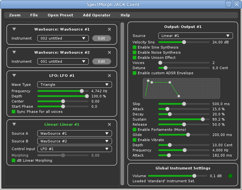Click the ADSR Attack slider handle
Viewport: 242px width, 190px height.
pyautogui.click(x=167, y=109)
